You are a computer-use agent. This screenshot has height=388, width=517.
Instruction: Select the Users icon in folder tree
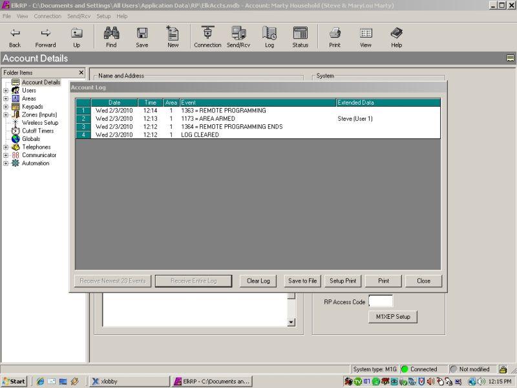(16, 91)
